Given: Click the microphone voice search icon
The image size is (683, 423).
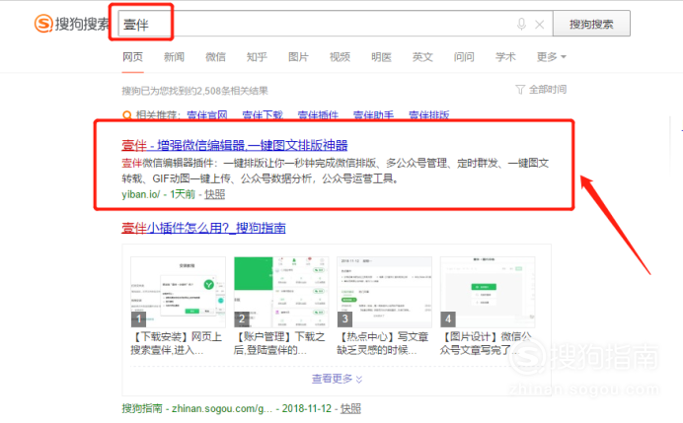Looking at the screenshot, I should (x=521, y=24).
